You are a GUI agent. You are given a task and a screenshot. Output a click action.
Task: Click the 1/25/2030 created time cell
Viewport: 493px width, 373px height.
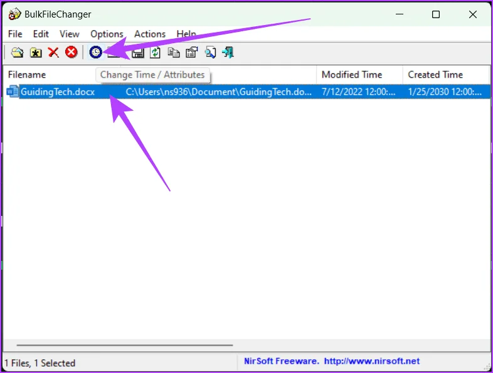click(x=445, y=92)
